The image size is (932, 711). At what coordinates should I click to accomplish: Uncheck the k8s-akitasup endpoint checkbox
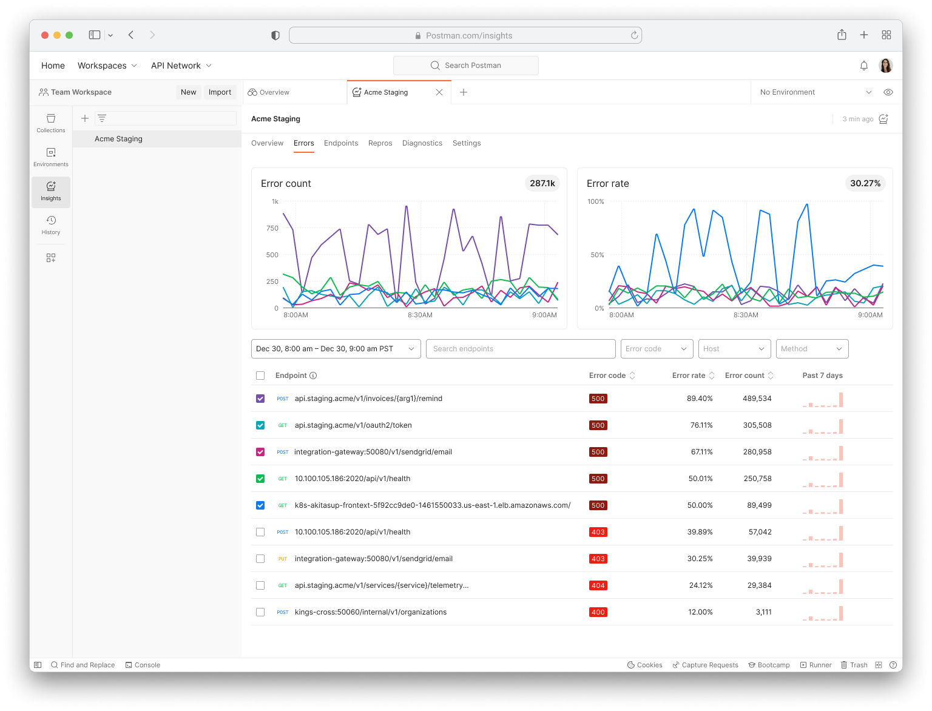click(x=260, y=505)
